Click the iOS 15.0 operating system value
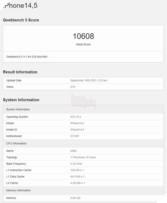The height and width of the screenshot is (203, 167). pos(76,117)
